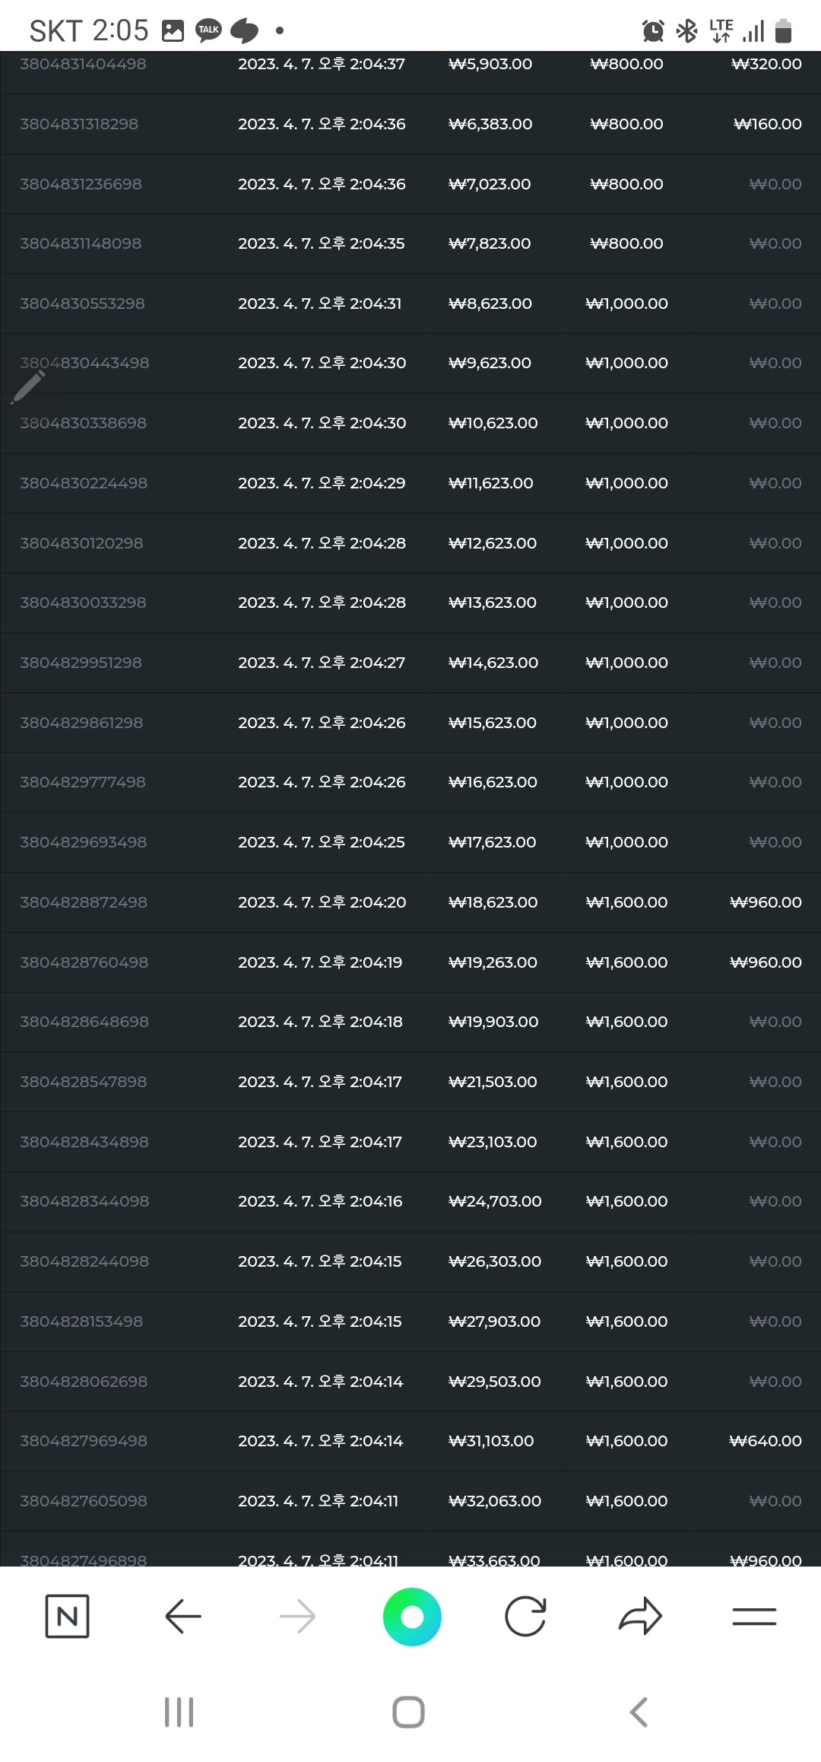Tap the green circle search button
821x1762 pixels.
[412, 1616]
